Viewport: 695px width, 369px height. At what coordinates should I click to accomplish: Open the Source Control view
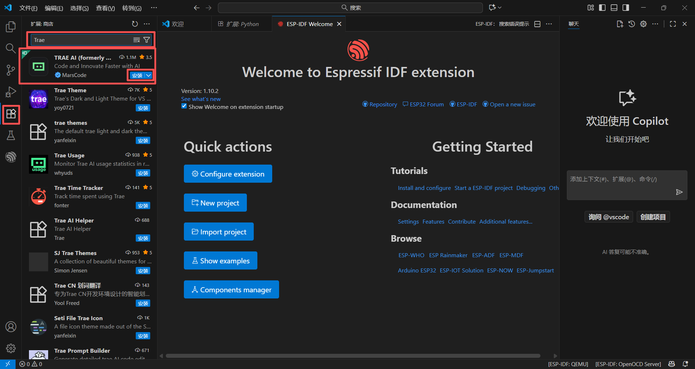pyautogui.click(x=11, y=70)
